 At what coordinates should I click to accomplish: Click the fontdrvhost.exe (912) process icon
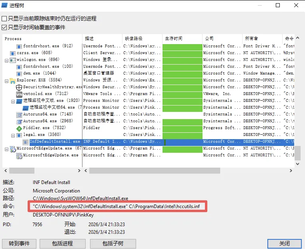coord(19,47)
